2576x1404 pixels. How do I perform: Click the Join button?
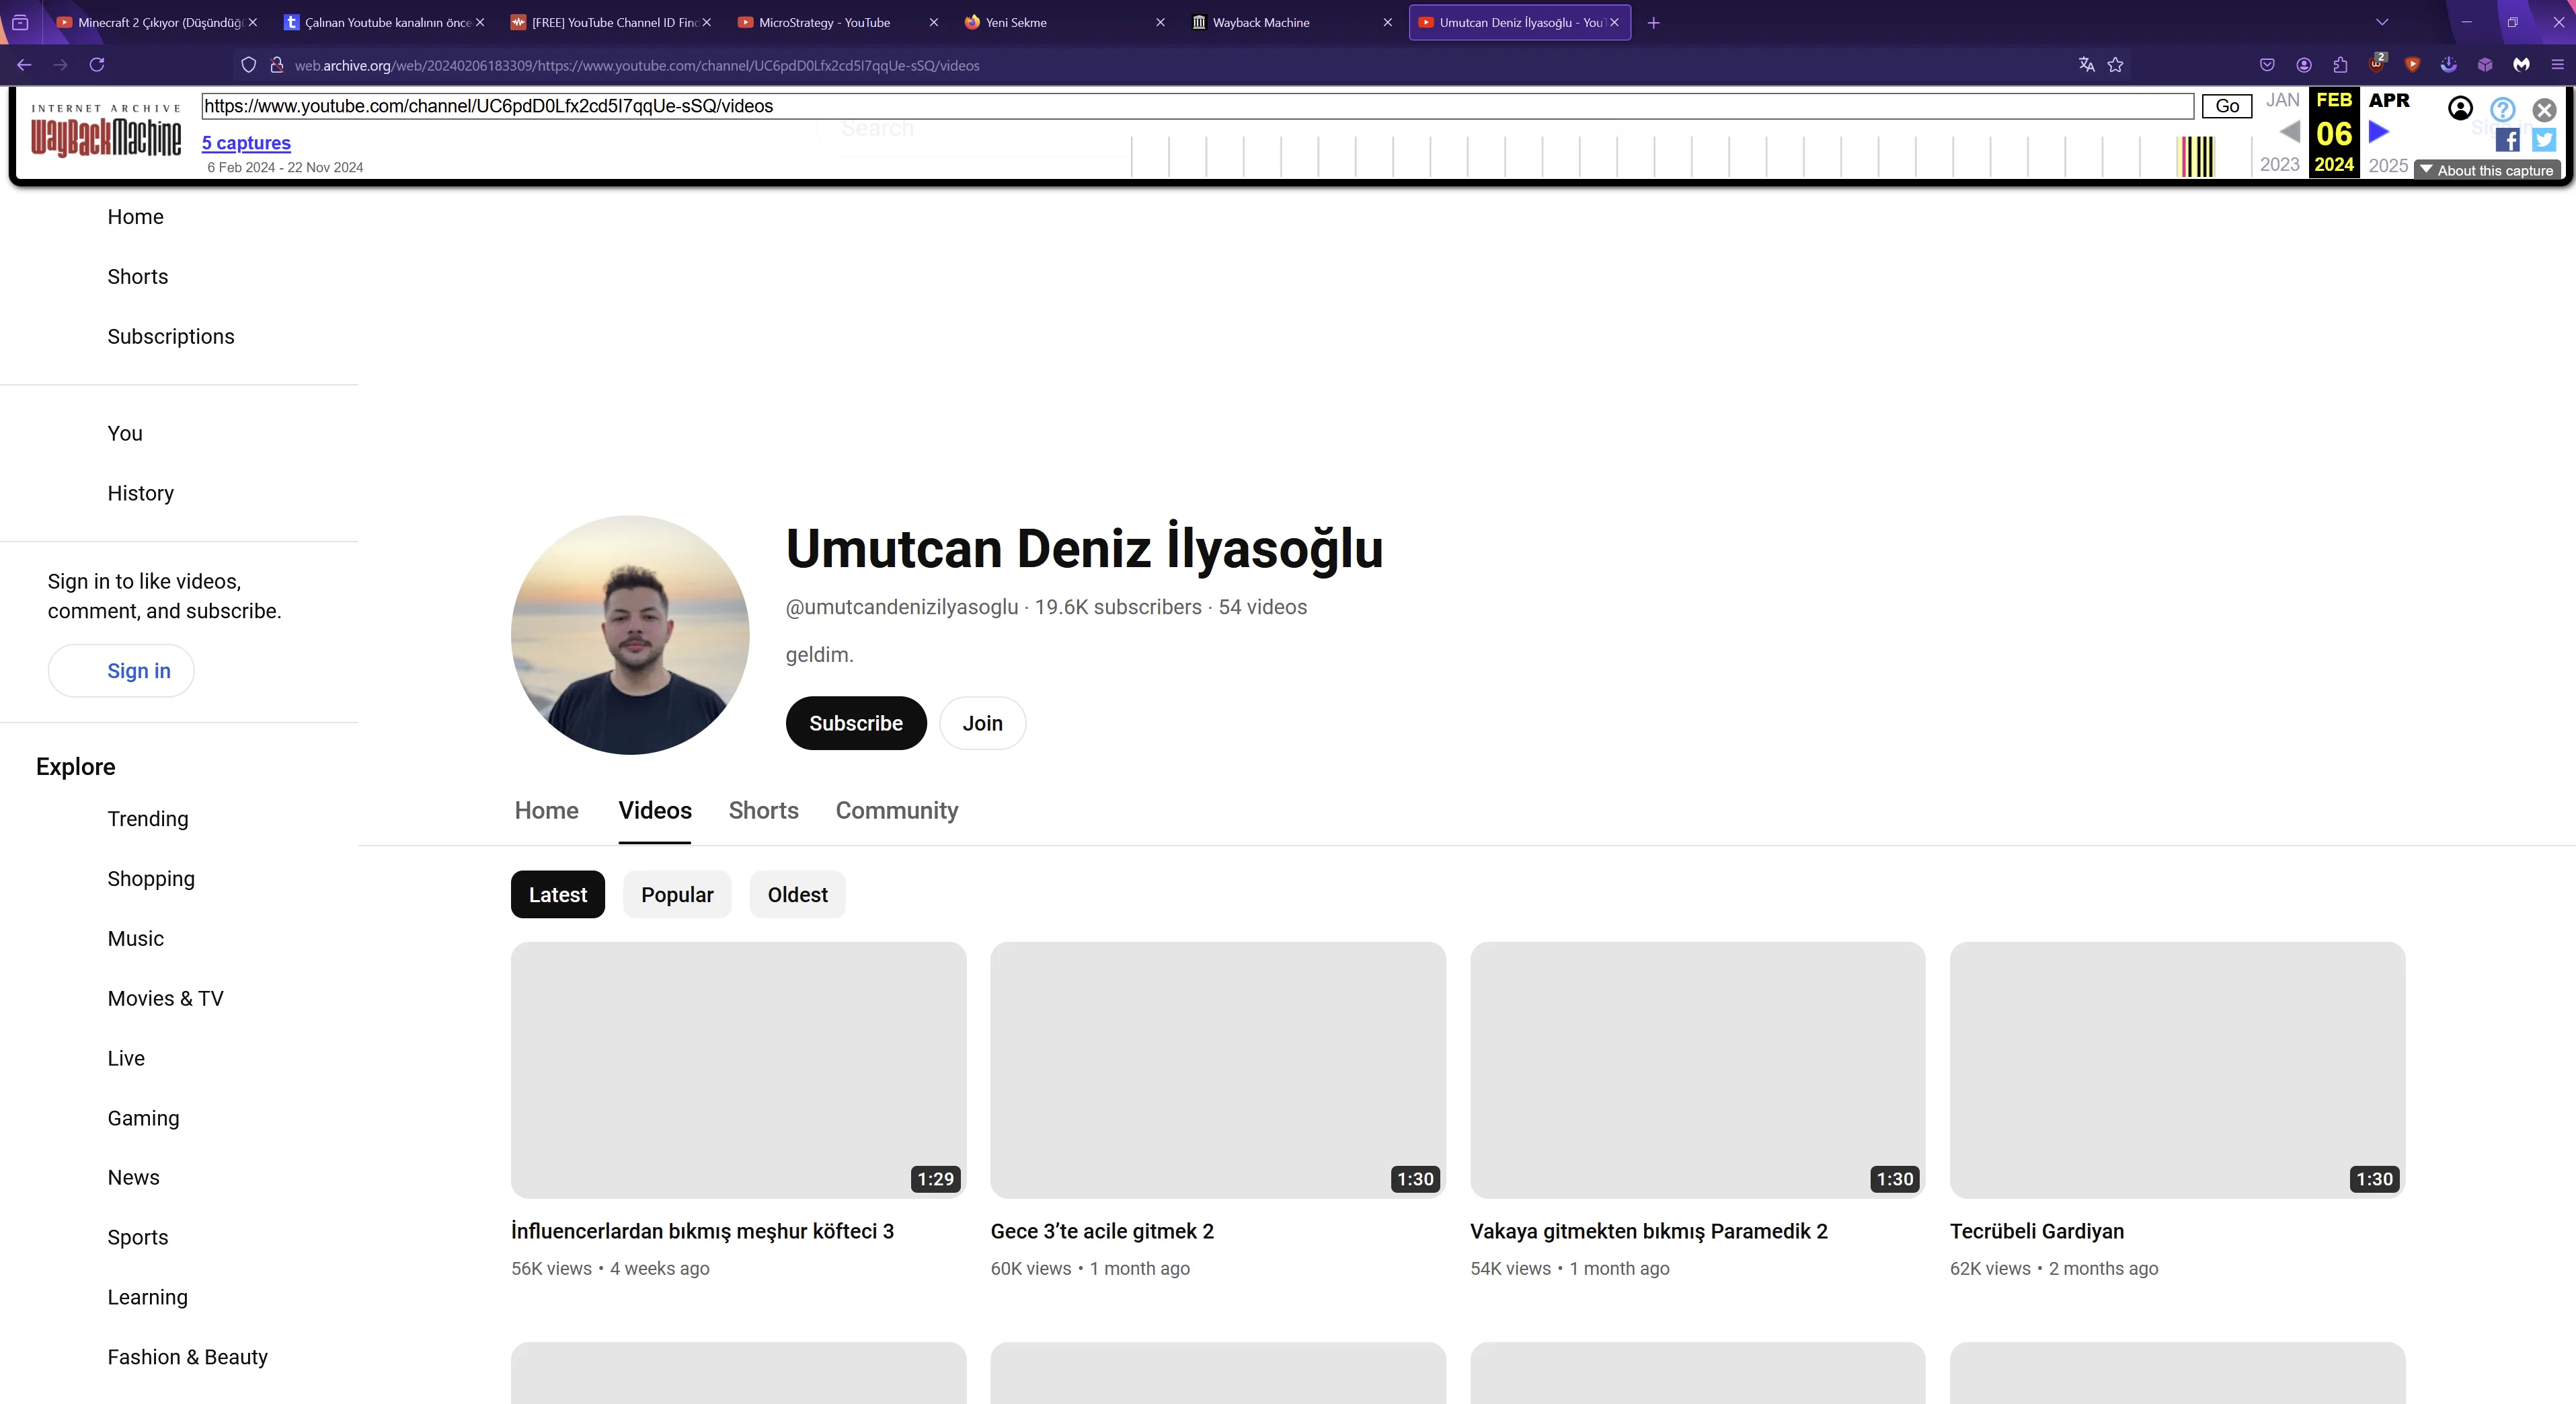coord(982,723)
